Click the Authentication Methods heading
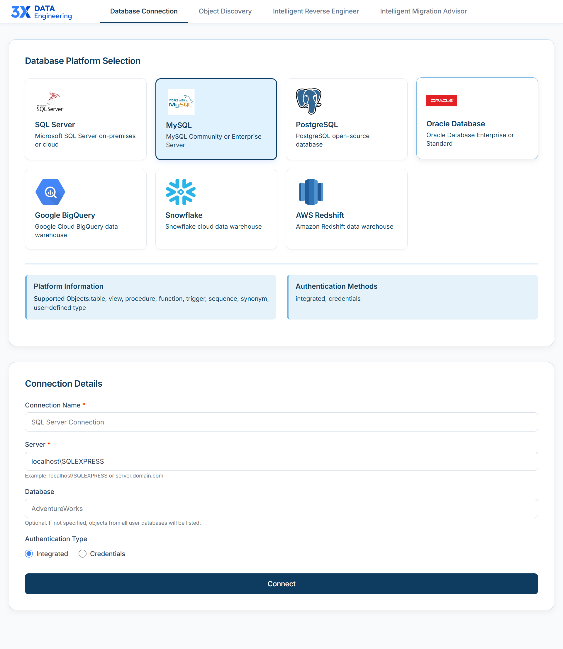This screenshot has width=563, height=649. [x=337, y=286]
